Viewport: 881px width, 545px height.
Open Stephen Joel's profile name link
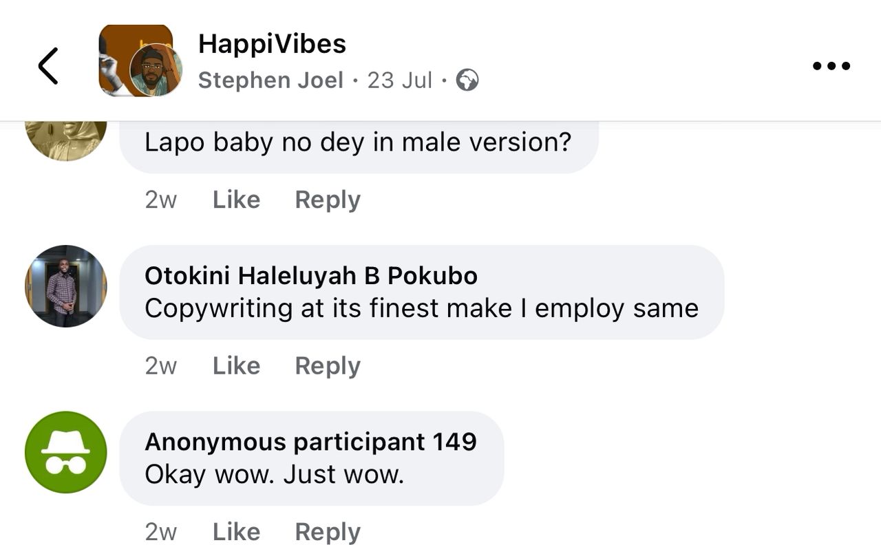[x=270, y=81]
